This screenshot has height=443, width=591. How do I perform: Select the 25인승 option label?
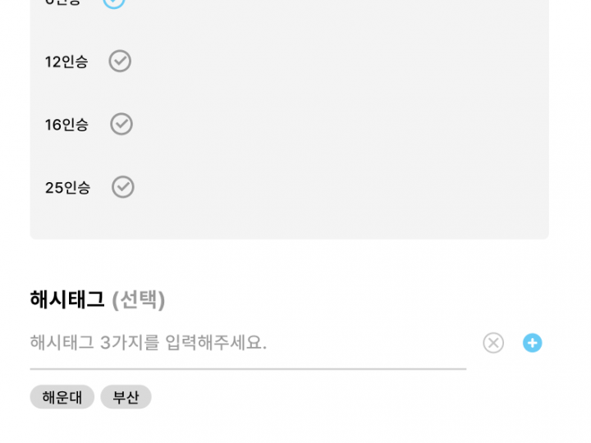[67, 188]
